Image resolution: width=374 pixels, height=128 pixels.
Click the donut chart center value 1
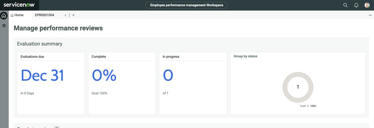click(298, 87)
